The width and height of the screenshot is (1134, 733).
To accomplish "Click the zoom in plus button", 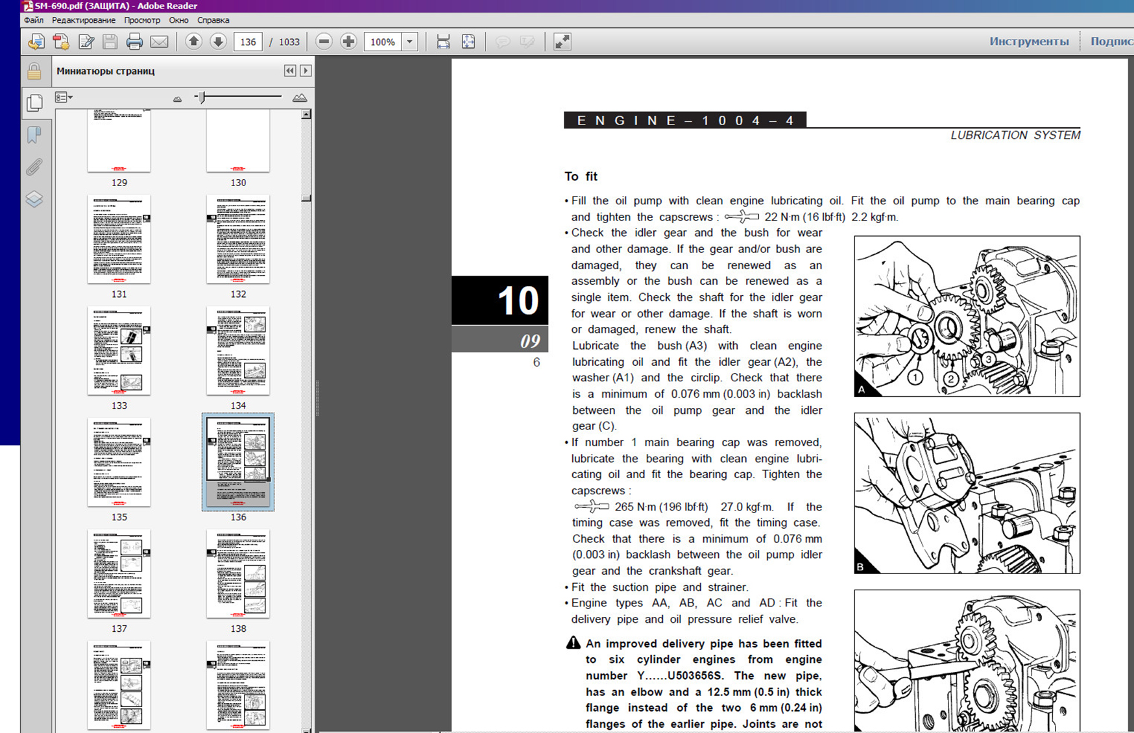I will pyautogui.click(x=348, y=42).
